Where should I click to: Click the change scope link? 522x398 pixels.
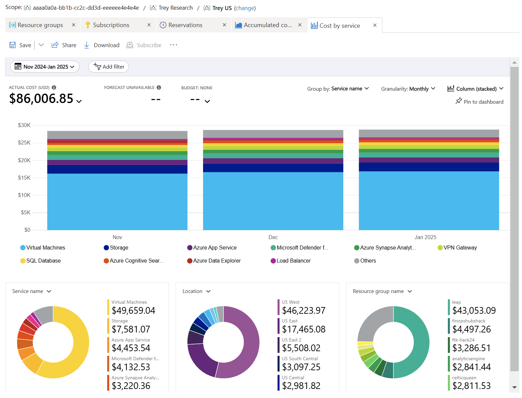(245, 8)
